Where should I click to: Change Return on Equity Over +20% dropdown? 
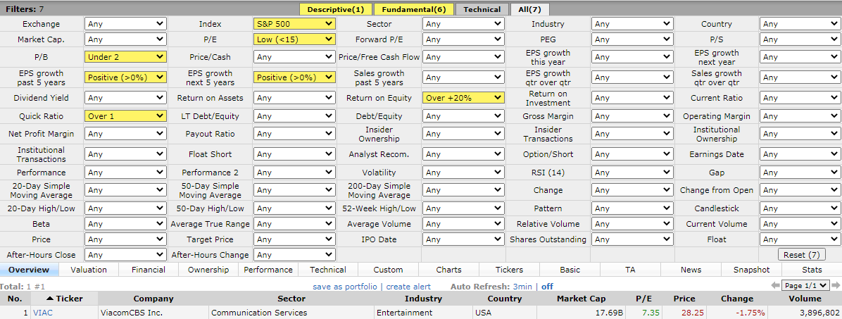coord(463,98)
